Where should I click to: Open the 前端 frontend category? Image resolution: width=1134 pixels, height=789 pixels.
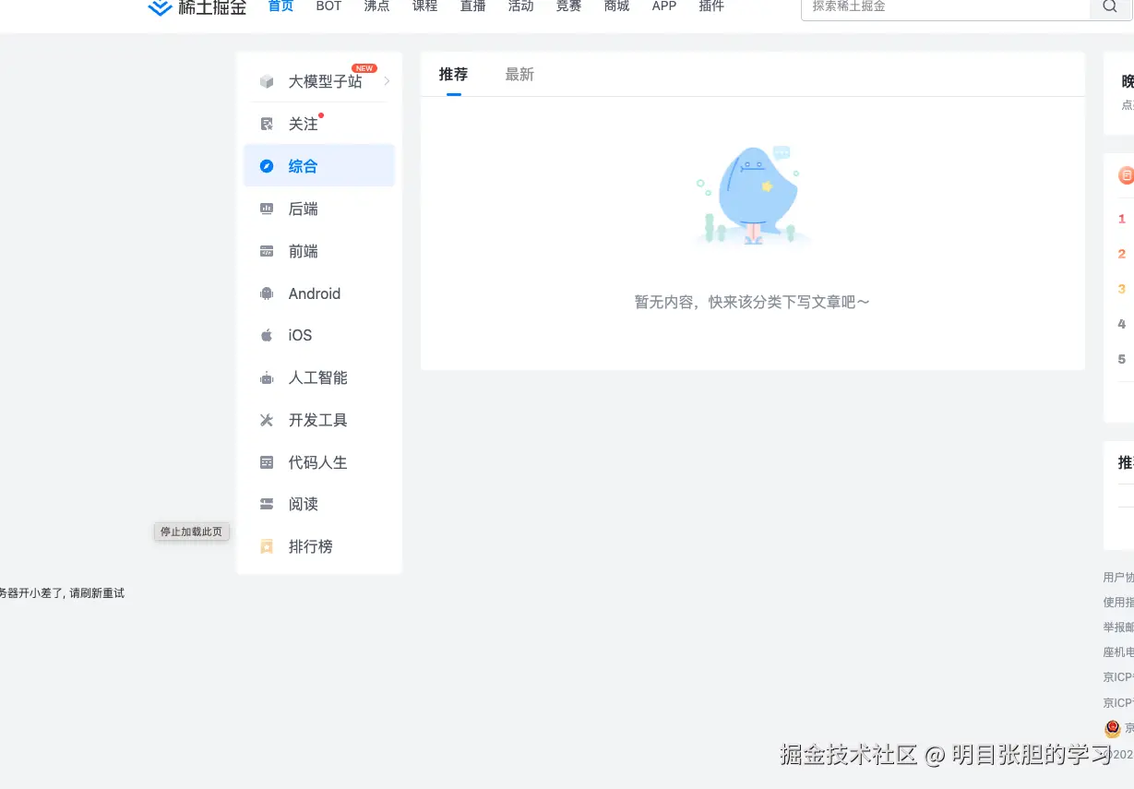pos(304,250)
